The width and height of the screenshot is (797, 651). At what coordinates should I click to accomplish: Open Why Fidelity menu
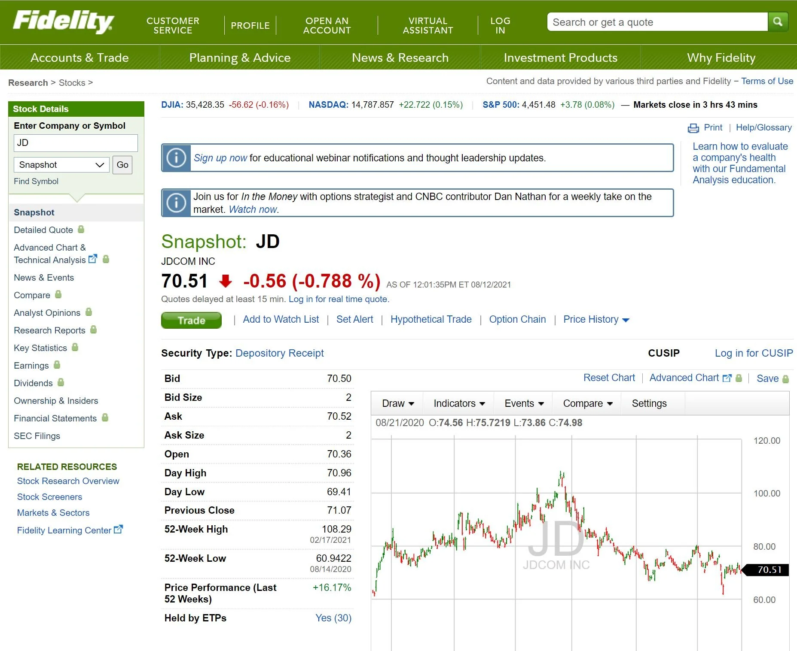pyautogui.click(x=721, y=58)
